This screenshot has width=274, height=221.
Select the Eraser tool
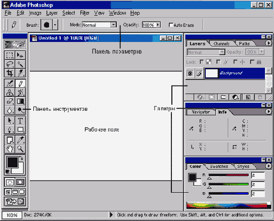pyautogui.click(x=10, y=101)
